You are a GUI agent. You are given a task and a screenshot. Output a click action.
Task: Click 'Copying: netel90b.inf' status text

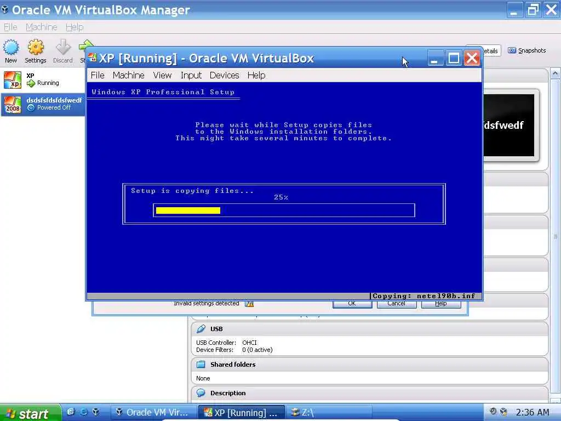click(x=424, y=295)
